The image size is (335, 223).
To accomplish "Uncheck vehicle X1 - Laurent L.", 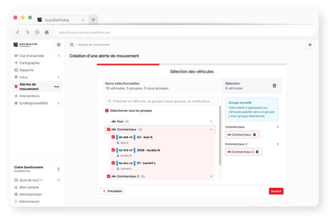I will (113, 163).
